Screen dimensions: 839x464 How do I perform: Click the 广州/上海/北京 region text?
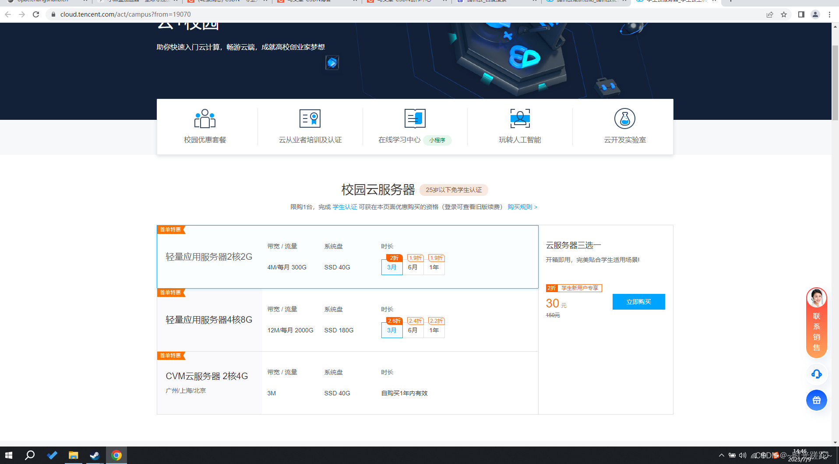186,391
